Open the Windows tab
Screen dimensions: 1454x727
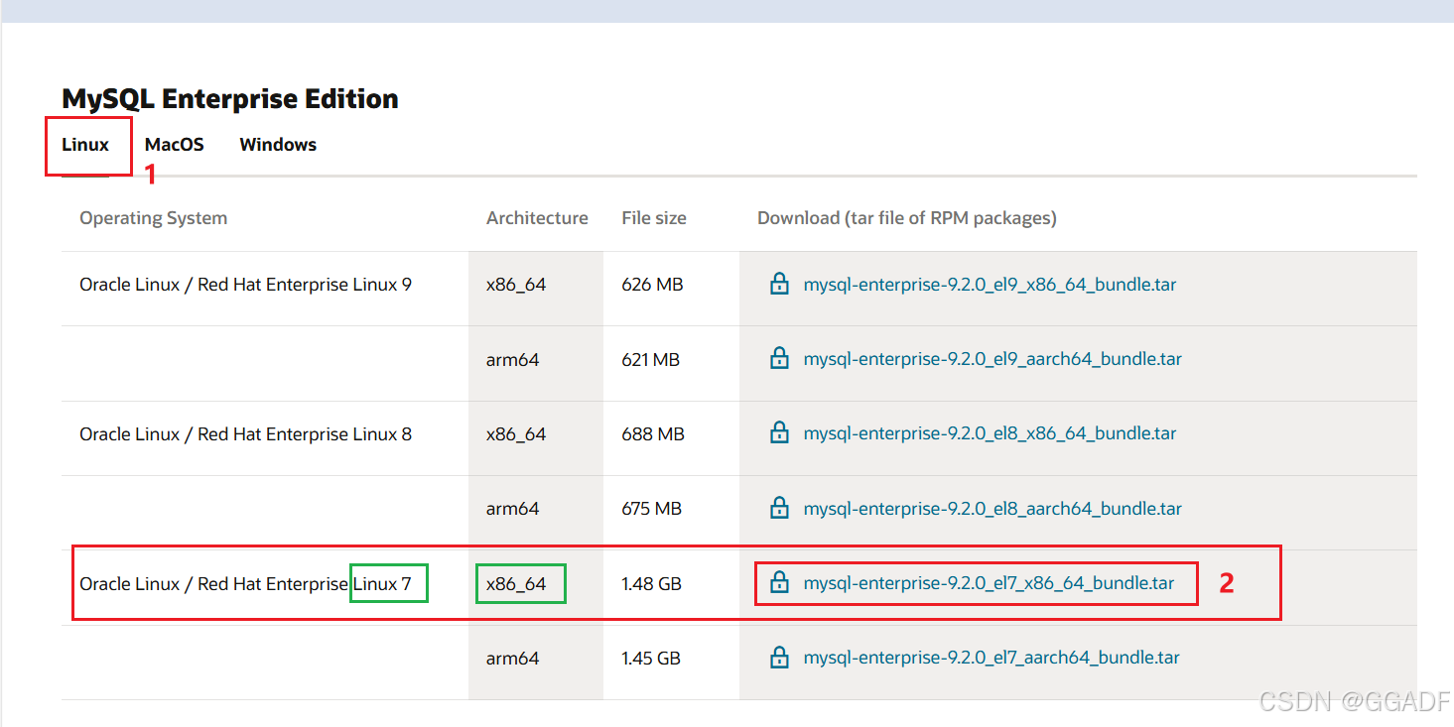pyautogui.click(x=278, y=145)
